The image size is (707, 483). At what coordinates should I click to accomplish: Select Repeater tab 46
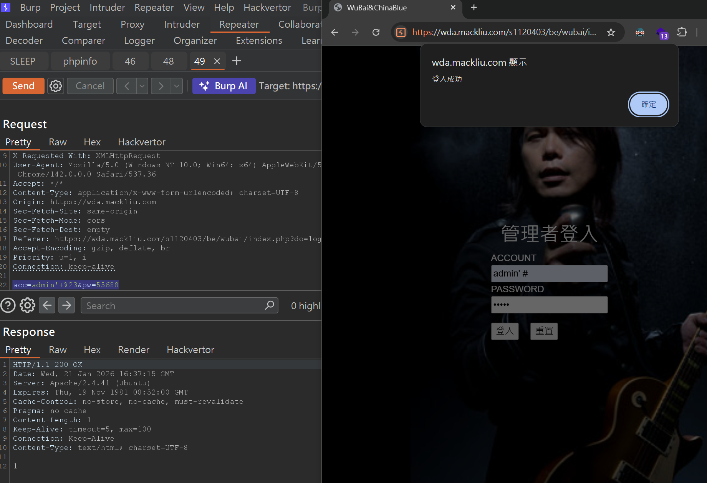130,61
